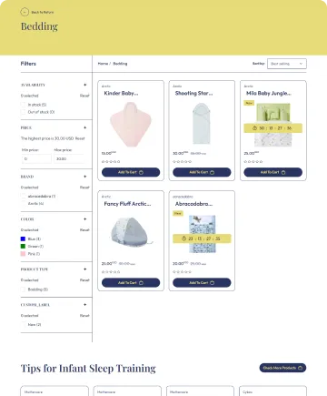The width and height of the screenshot is (327, 396).
Task: Click Bedding in the breadcrumb
Action: click(120, 64)
